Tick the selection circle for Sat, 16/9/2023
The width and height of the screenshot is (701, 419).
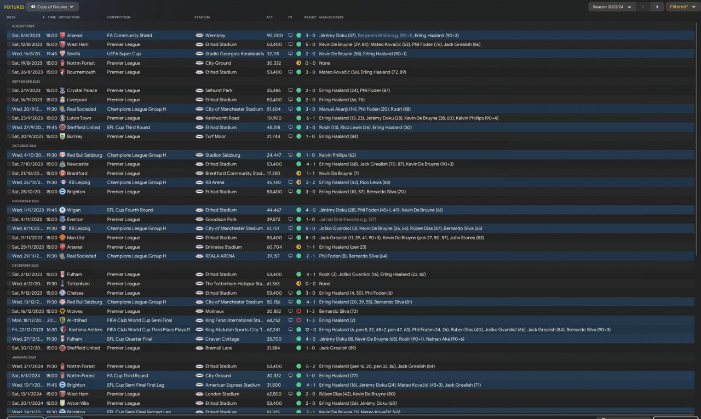coord(9,100)
